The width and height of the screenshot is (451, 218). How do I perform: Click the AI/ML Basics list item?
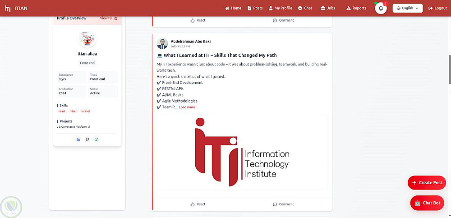(x=170, y=95)
